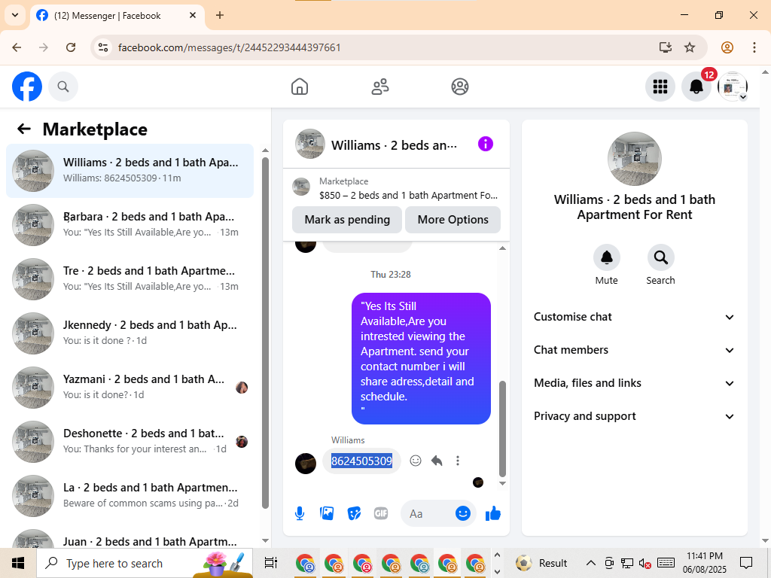The height and width of the screenshot is (578, 771).
Task: Expand Media, files and links section
Action: coord(634,383)
